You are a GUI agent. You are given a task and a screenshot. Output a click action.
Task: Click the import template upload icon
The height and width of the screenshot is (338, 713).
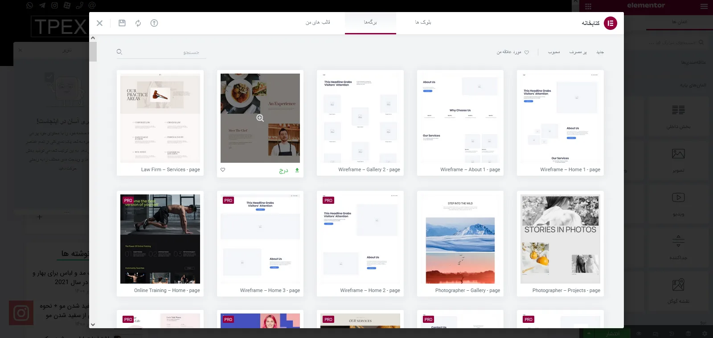(x=154, y=23)
